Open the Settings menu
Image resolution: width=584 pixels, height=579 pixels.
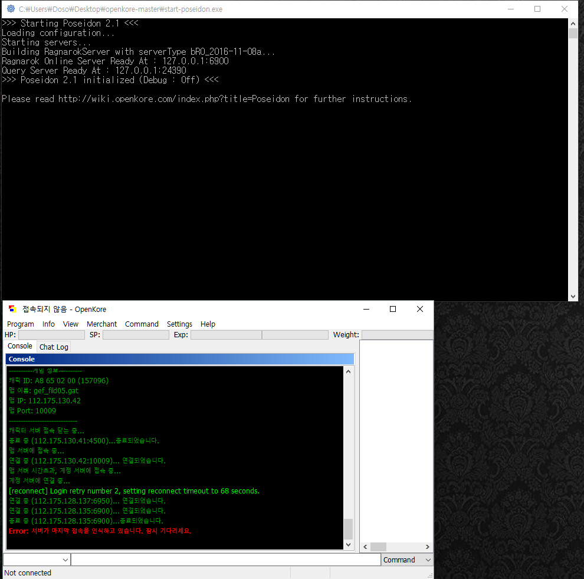coord(179,324)
